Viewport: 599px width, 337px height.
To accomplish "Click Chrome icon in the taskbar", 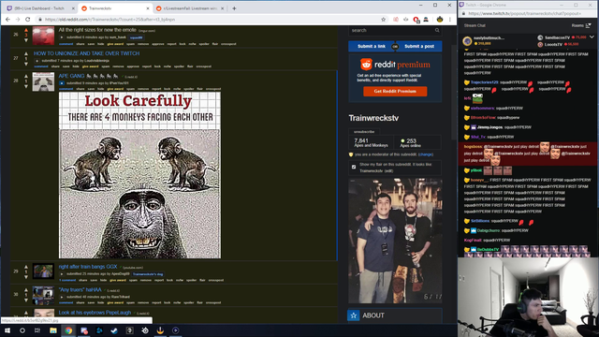I will point(68,330).
